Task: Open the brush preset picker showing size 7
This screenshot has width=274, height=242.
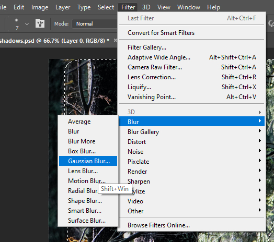Action: (17, 23)
